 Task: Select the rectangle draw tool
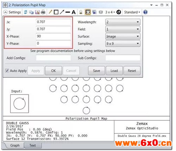(x=56, y=12)
